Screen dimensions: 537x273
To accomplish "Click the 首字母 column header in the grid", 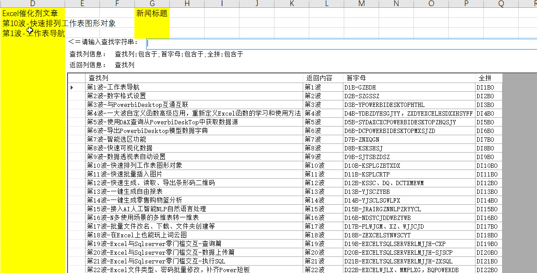I will [409, 78].
